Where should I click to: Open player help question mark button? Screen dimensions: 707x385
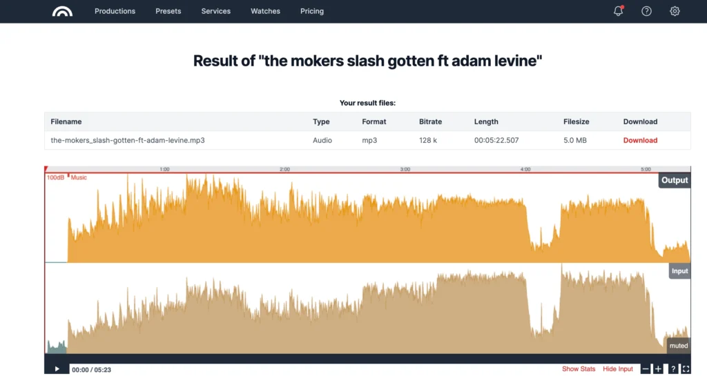672,369
